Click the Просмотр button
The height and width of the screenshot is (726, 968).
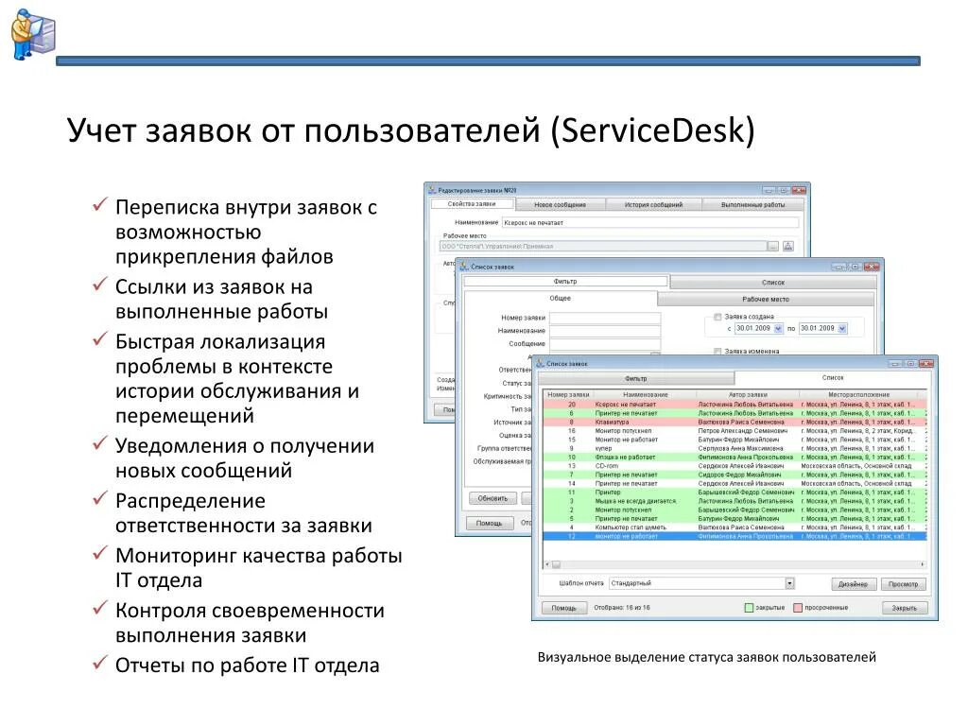[903, 584]
